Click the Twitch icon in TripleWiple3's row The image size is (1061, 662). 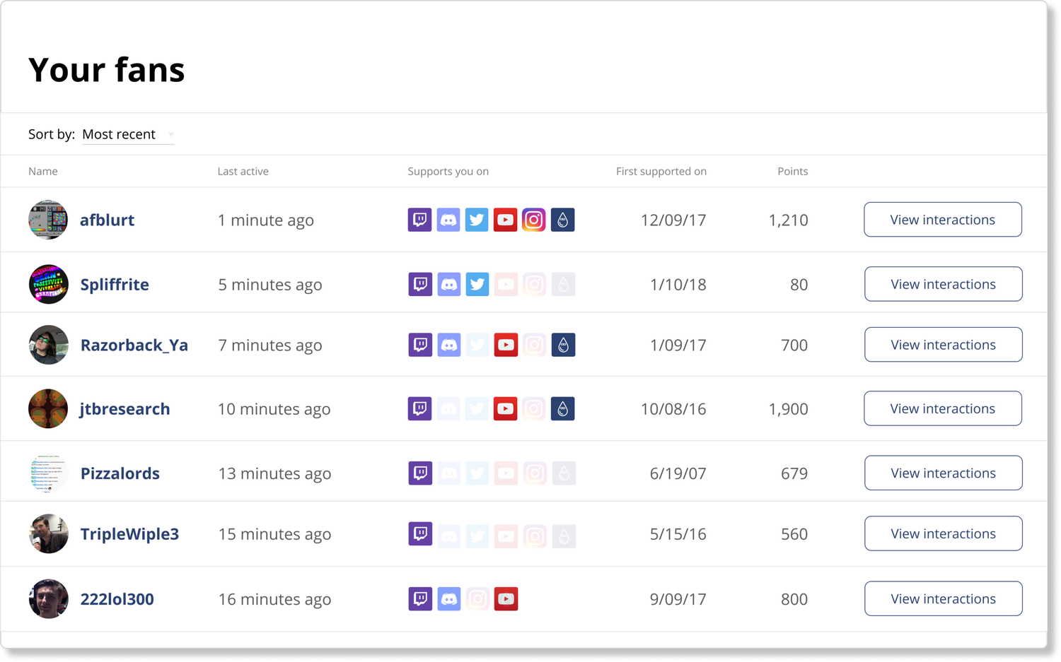pos(420,533)
